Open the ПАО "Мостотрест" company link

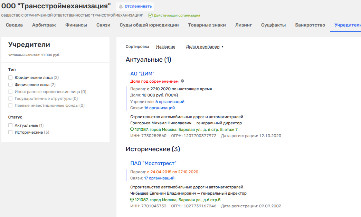tap(153, 163)
